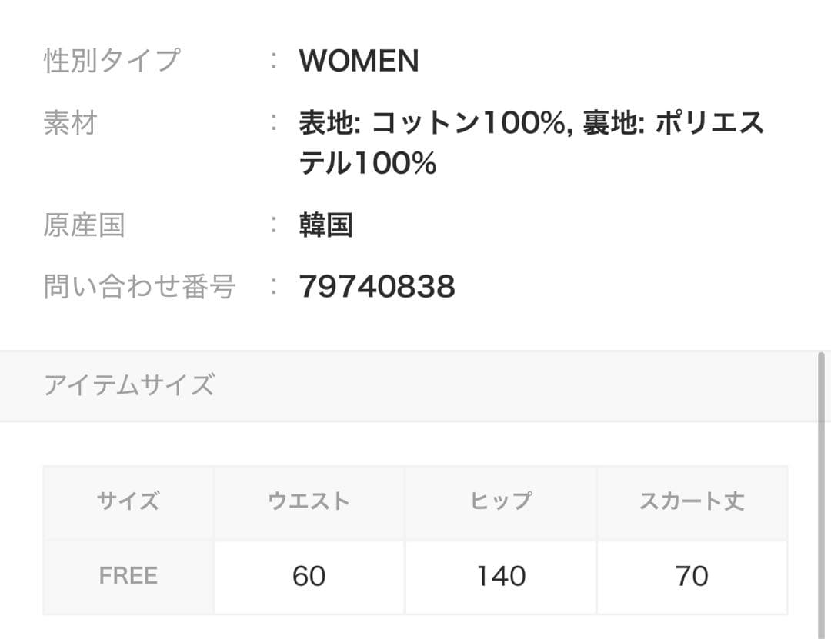Viewport: 831px width, 639px height.
Task: Click the colon separator after 問い合わせ番号
Action: point(274,287)
